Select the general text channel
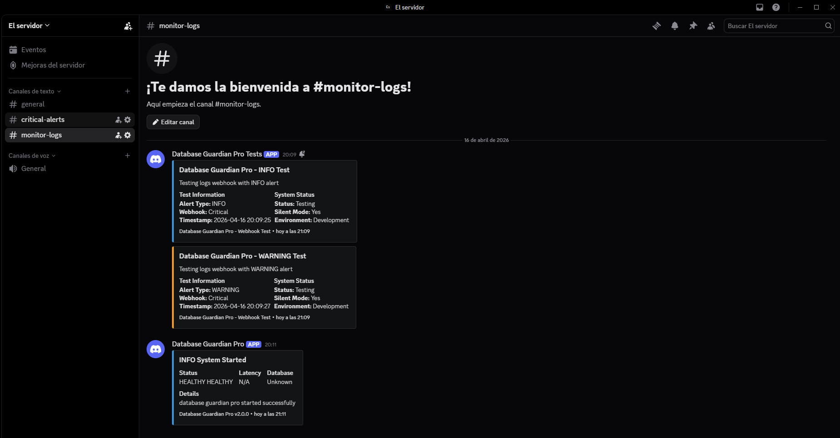The width and height of the screenshot is (840, 438). coord(69,104)
